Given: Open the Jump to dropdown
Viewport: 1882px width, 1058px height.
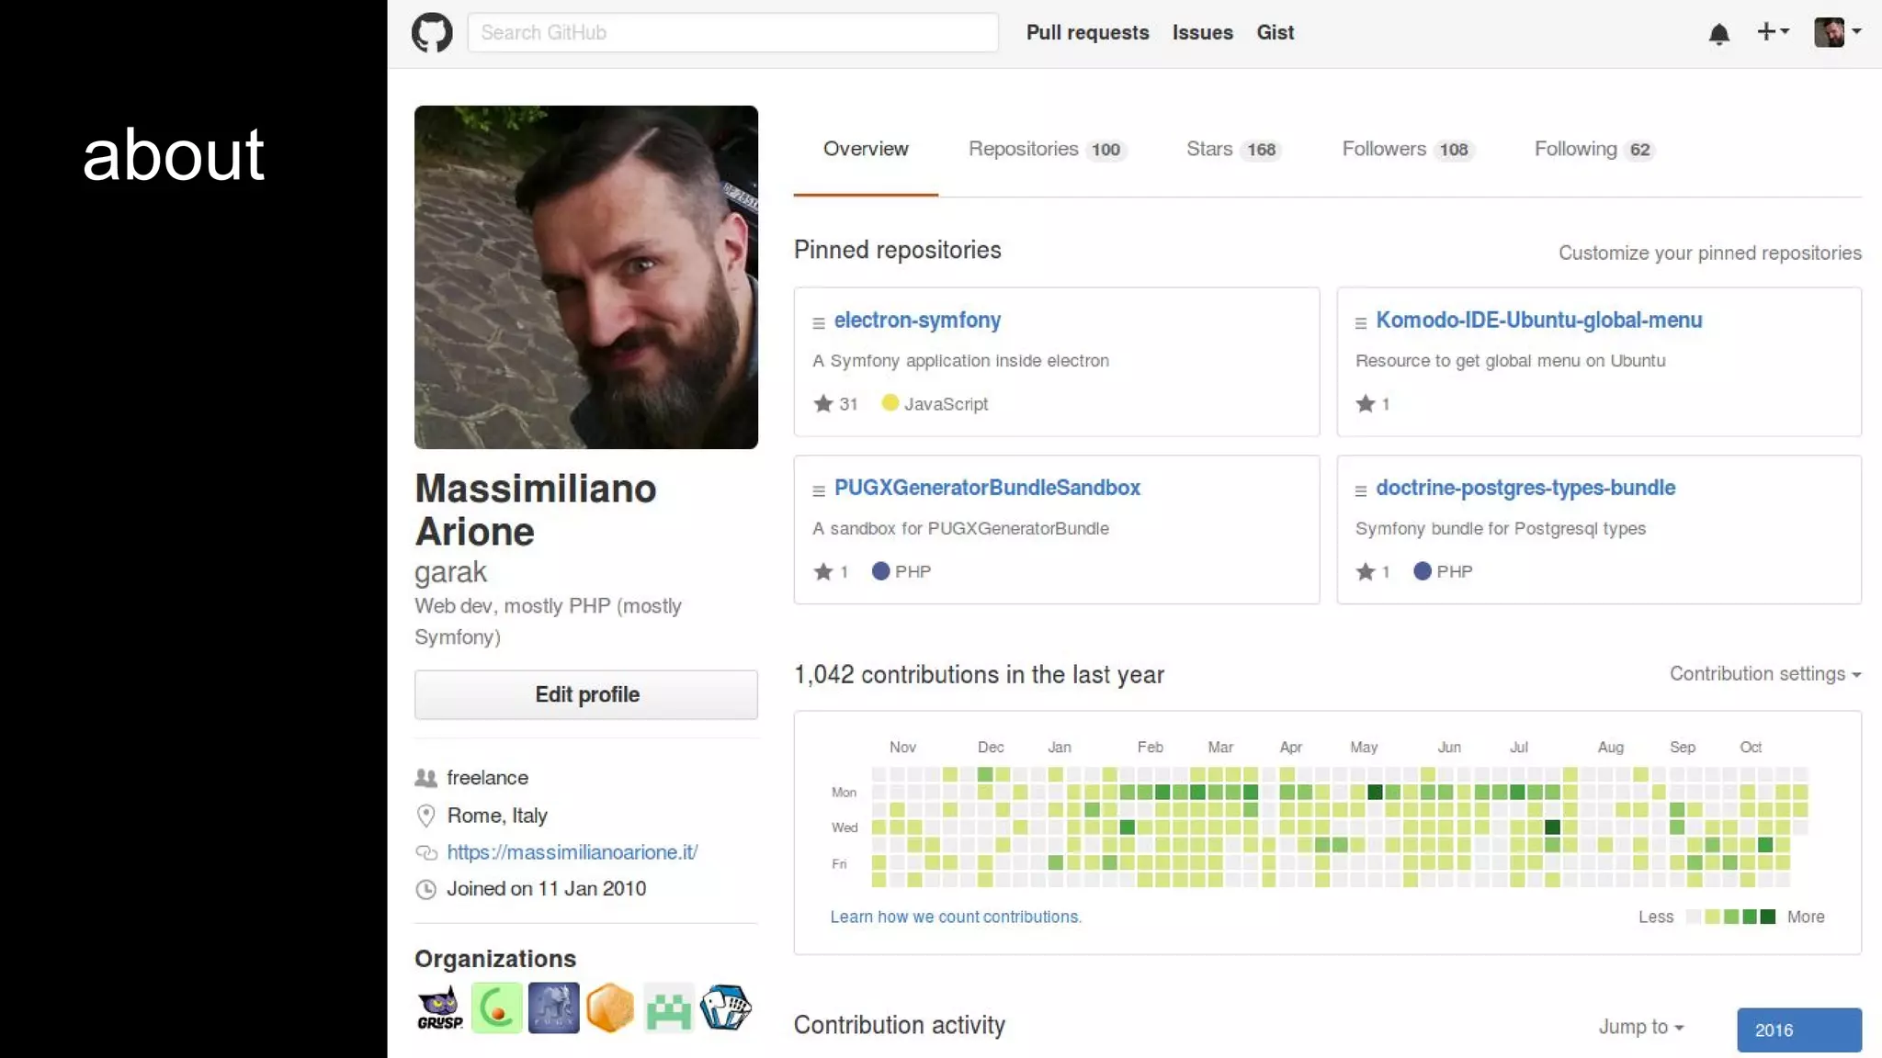Looking at the screenshot, I should click(x=1640, y=1027).
